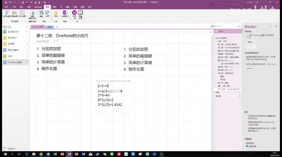
Task: Open the Research magnifier icon in the ribbon
Action: point(15,13)
